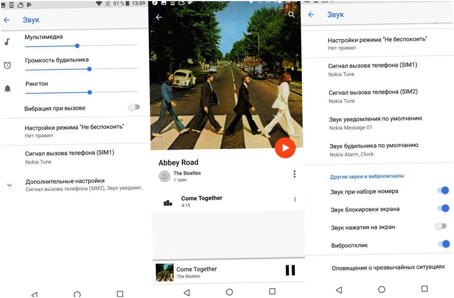
Task: Open overflow menu for Abbey Road album
Action: (294, 174)
